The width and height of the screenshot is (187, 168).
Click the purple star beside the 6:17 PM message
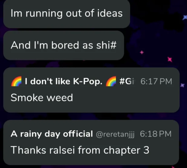tap(182, 85)
